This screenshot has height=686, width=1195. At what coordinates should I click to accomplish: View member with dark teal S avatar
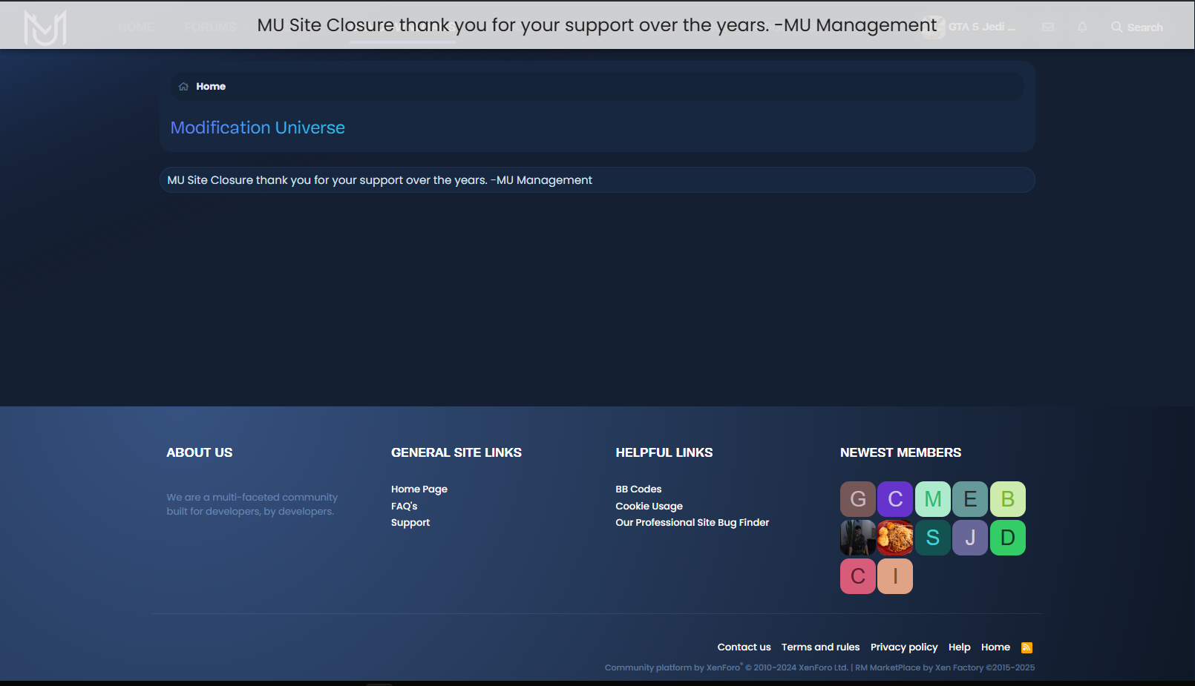(x=933, y=538)
